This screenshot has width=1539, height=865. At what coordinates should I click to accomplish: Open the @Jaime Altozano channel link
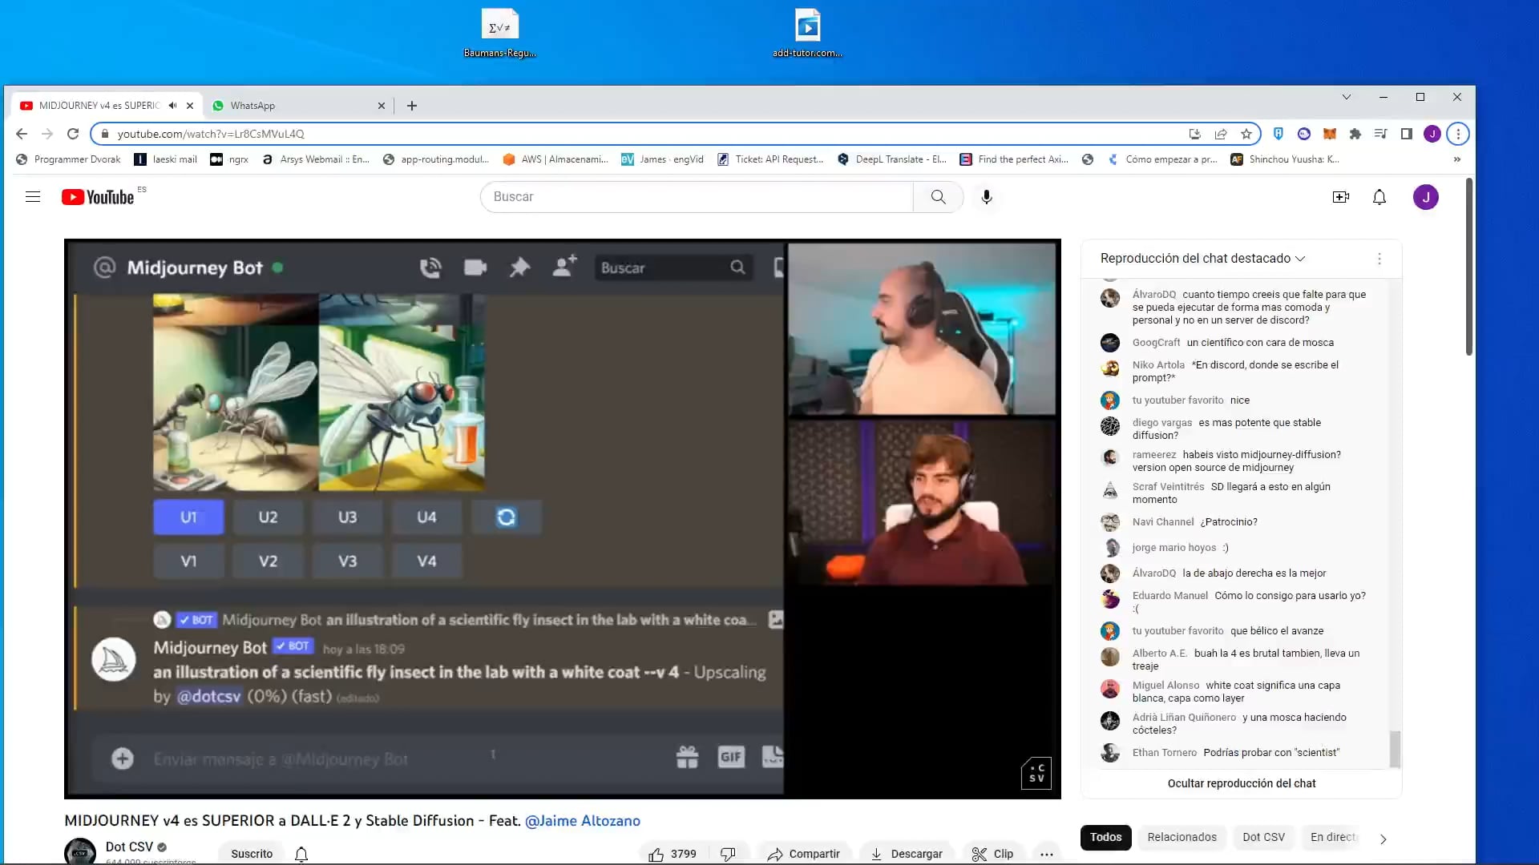(582, 821)
